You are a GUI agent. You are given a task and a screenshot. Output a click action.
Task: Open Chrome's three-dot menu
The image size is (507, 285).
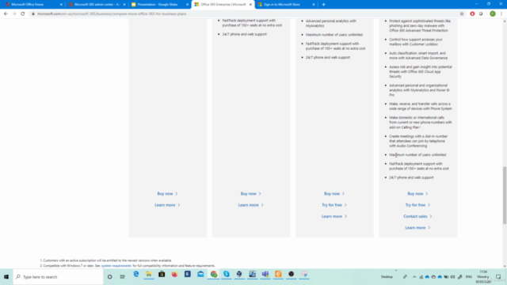point(501,14)
